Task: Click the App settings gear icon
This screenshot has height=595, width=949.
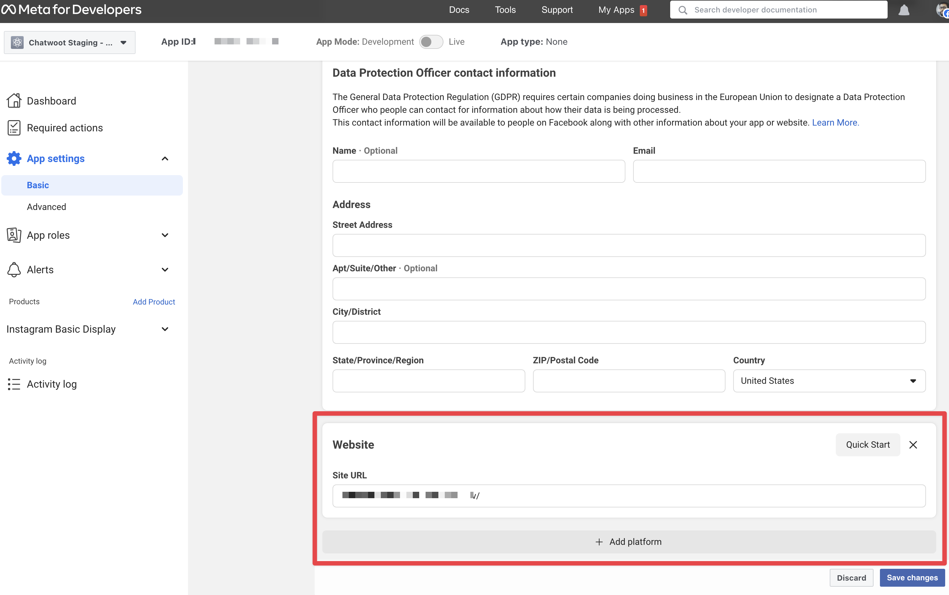Action: (x=14, y=158)
